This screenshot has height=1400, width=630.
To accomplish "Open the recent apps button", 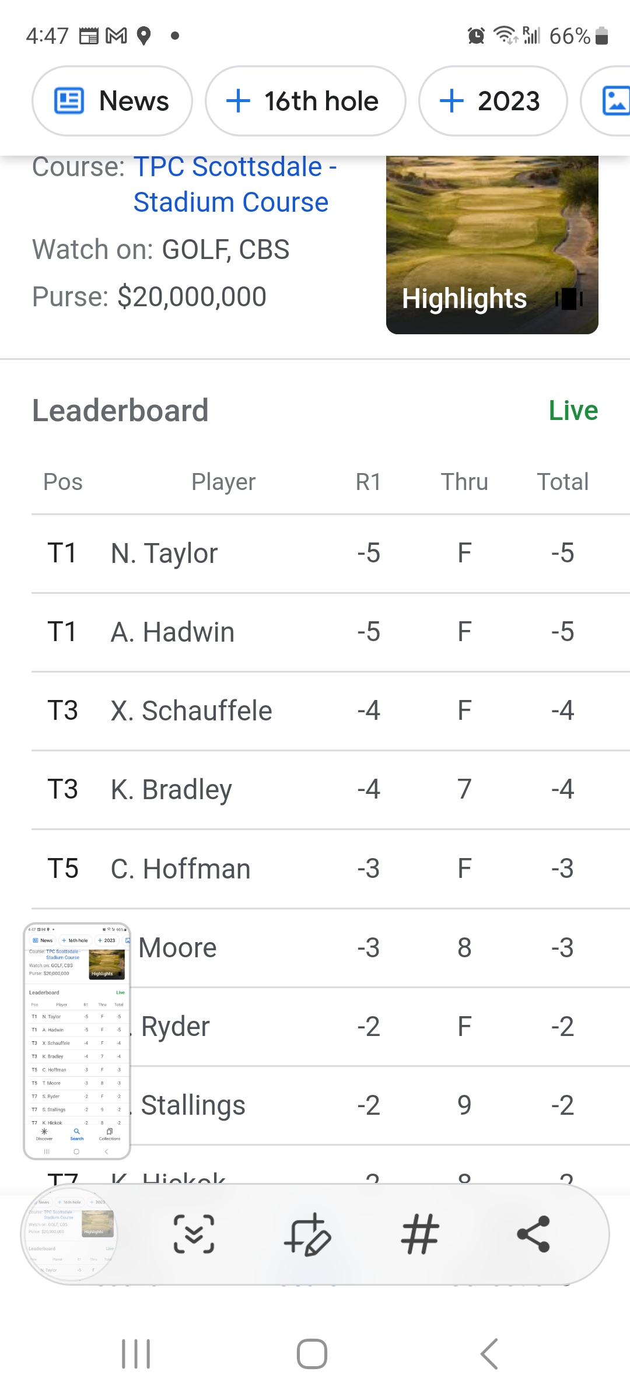I will point(136,1354).
